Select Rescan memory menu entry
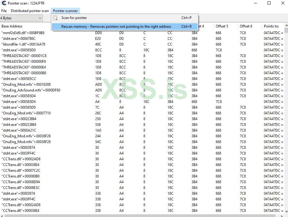Image resolution: width=288 pixels, height=217 pixels. coord(125,27)
